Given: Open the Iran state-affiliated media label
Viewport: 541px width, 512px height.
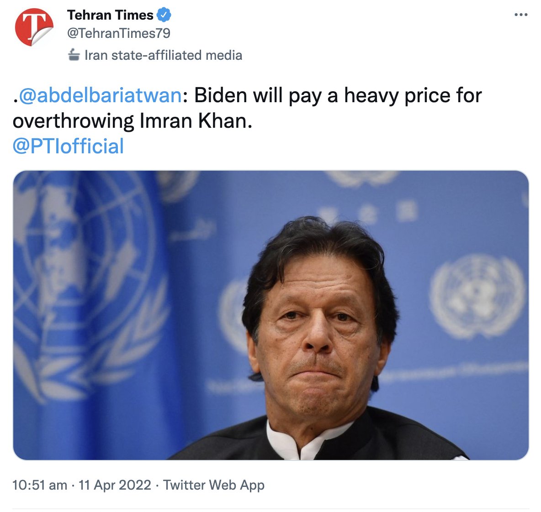Looking at the screenshot, I should point(163,55).
